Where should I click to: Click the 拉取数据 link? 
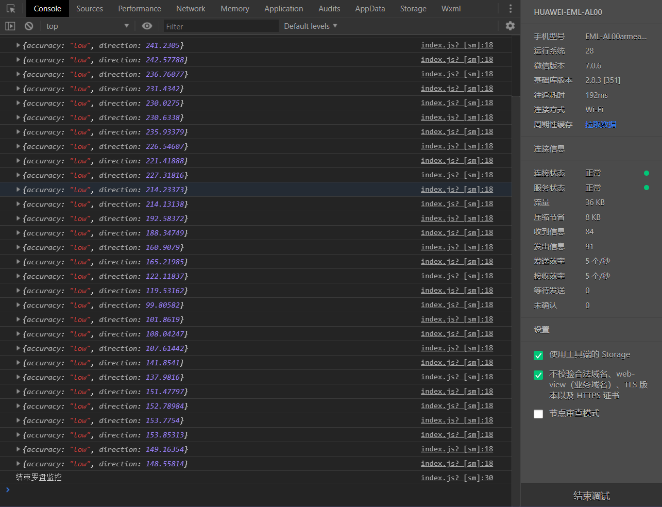(x=601, y=125)
